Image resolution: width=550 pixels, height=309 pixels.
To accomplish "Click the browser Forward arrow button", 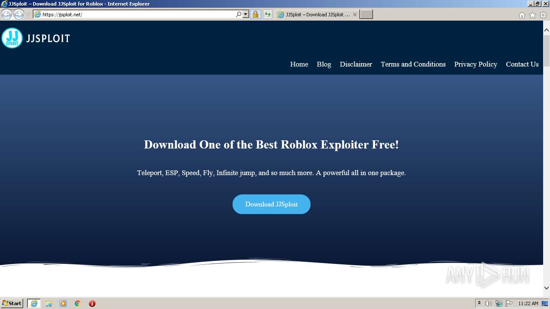I will pyautogui.click(x=18, y=14).
